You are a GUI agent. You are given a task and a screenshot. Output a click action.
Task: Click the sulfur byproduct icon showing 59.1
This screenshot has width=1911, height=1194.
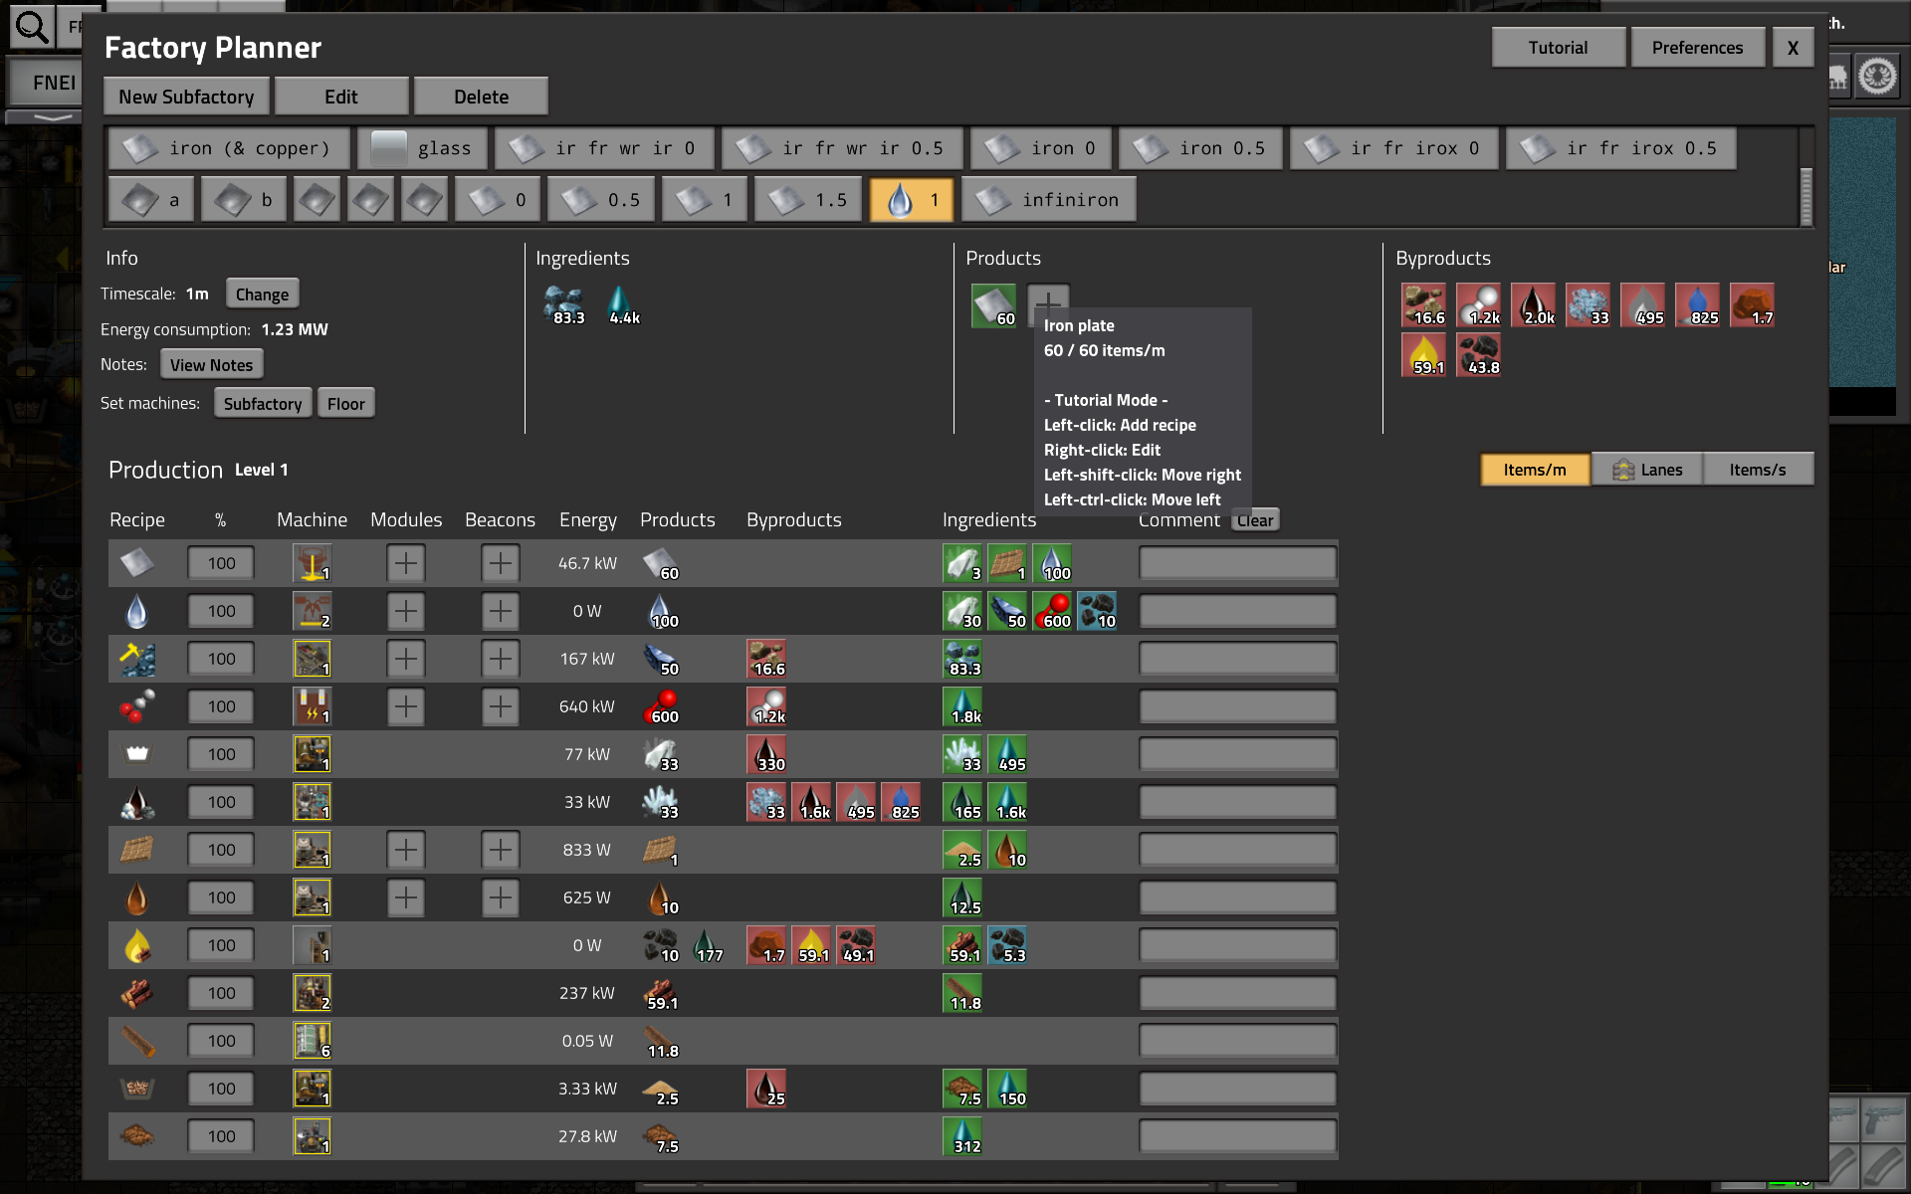click(x=1424, y=355)
